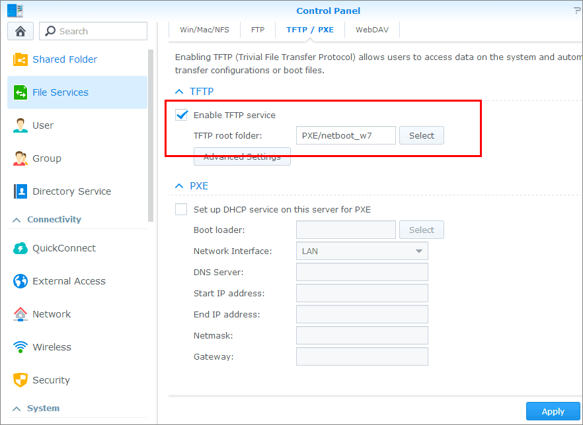This screenshot has width=583, height=425.
Task: Collapse the PXE section
Action: (x=178, y=185)
